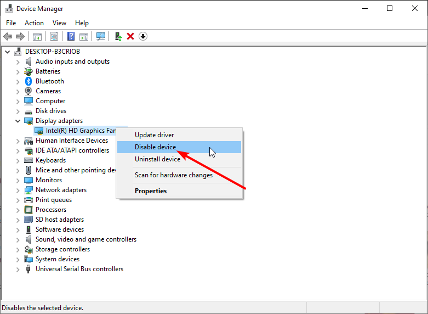Collapse the Display adapters category

click(18, 121)
